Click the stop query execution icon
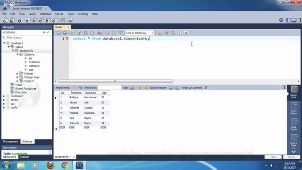 (92, 33)
